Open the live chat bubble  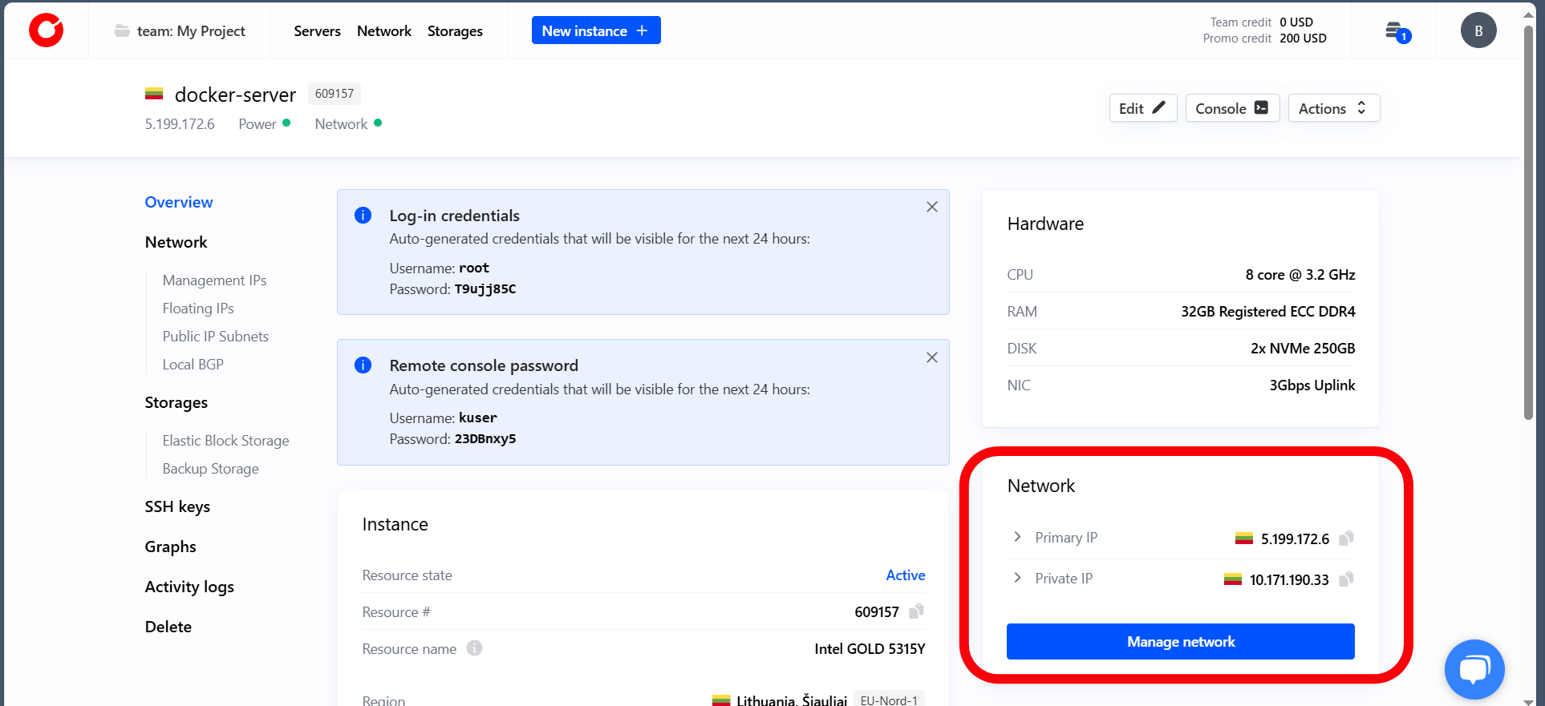(x=1474, y=668)
